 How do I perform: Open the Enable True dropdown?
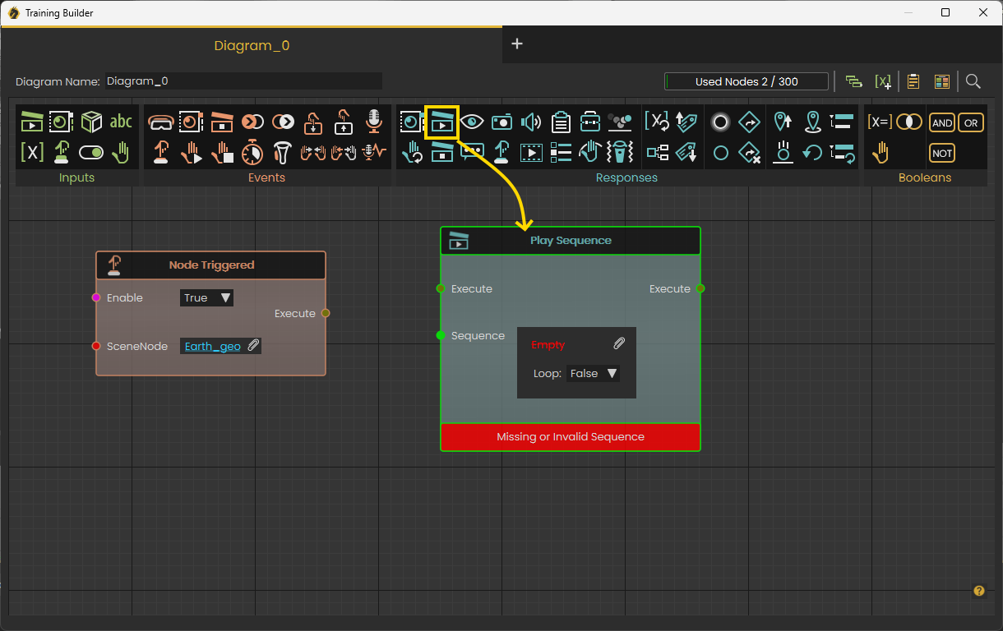tap(206, 297)
